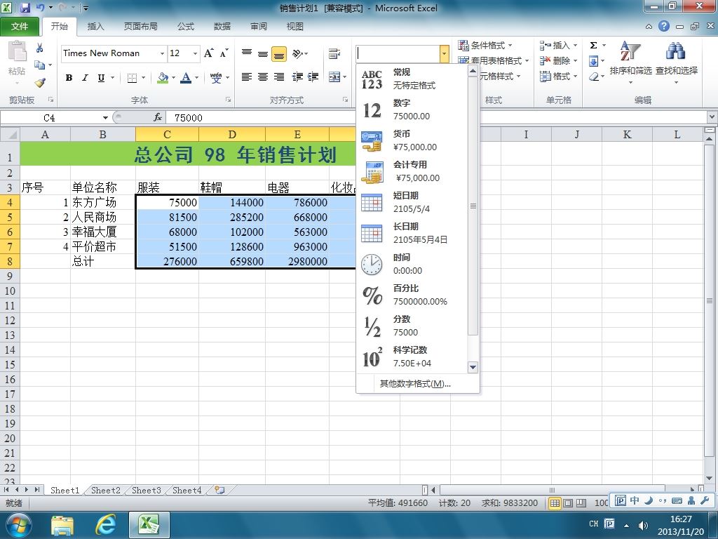
Task: Click the increase indent icon
Action: pyautogui.click(x=313, y=77)
